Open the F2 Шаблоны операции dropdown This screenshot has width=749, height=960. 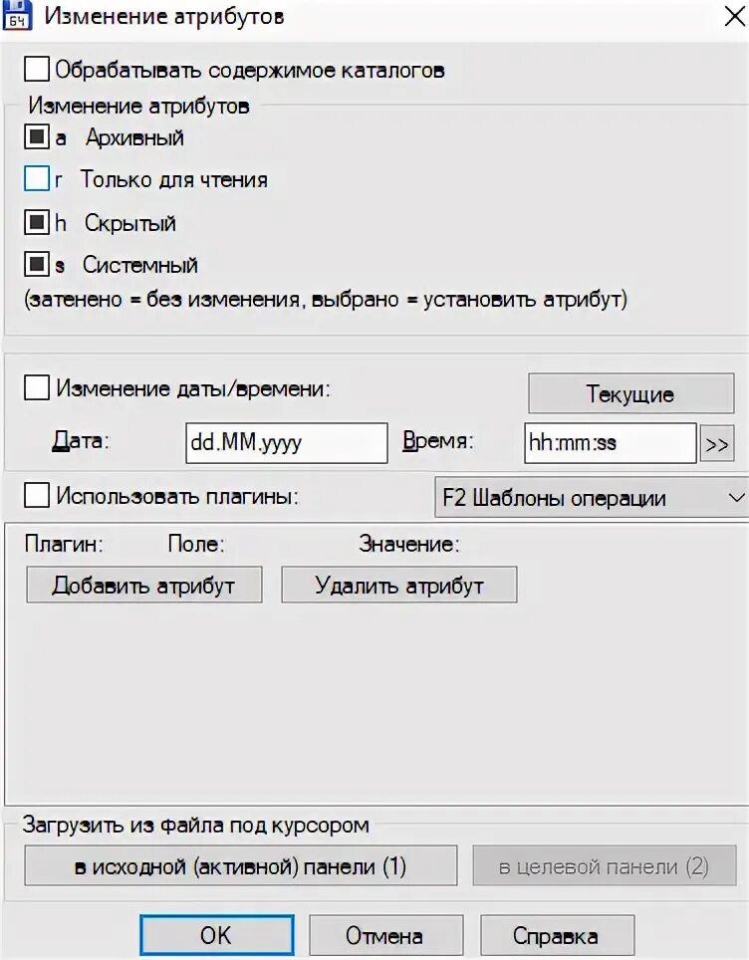point(591,498)
